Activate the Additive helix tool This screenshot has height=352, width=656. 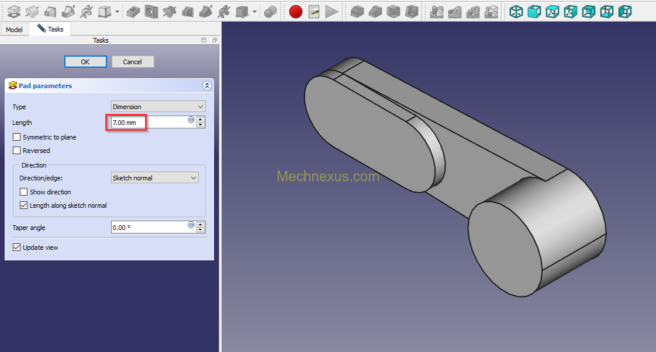[86, 12]
